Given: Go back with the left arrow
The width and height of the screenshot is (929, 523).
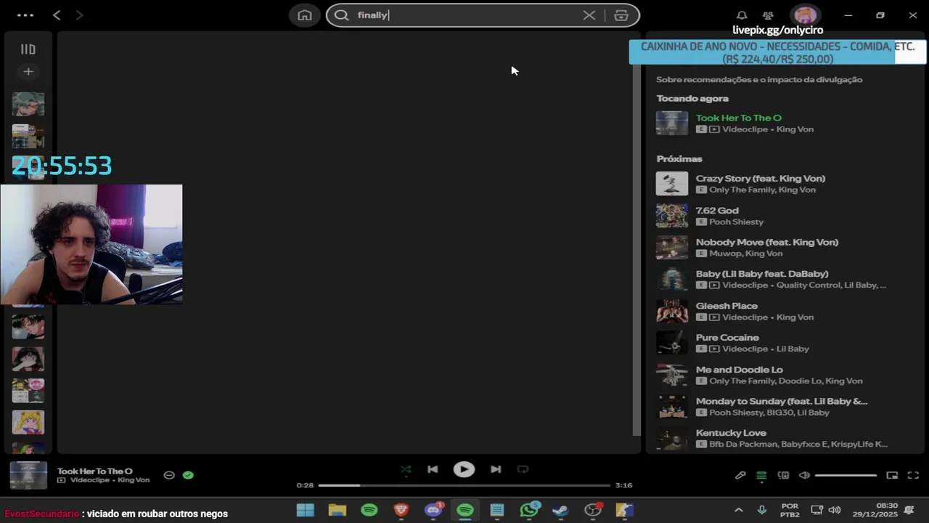Looking at the screenshot, I should point(57,15).
